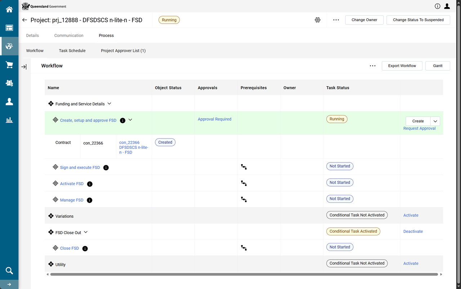The width and height of the screenshot is (461, 289).
Task: Click the Request Approval link
Action: pos(419,128)
